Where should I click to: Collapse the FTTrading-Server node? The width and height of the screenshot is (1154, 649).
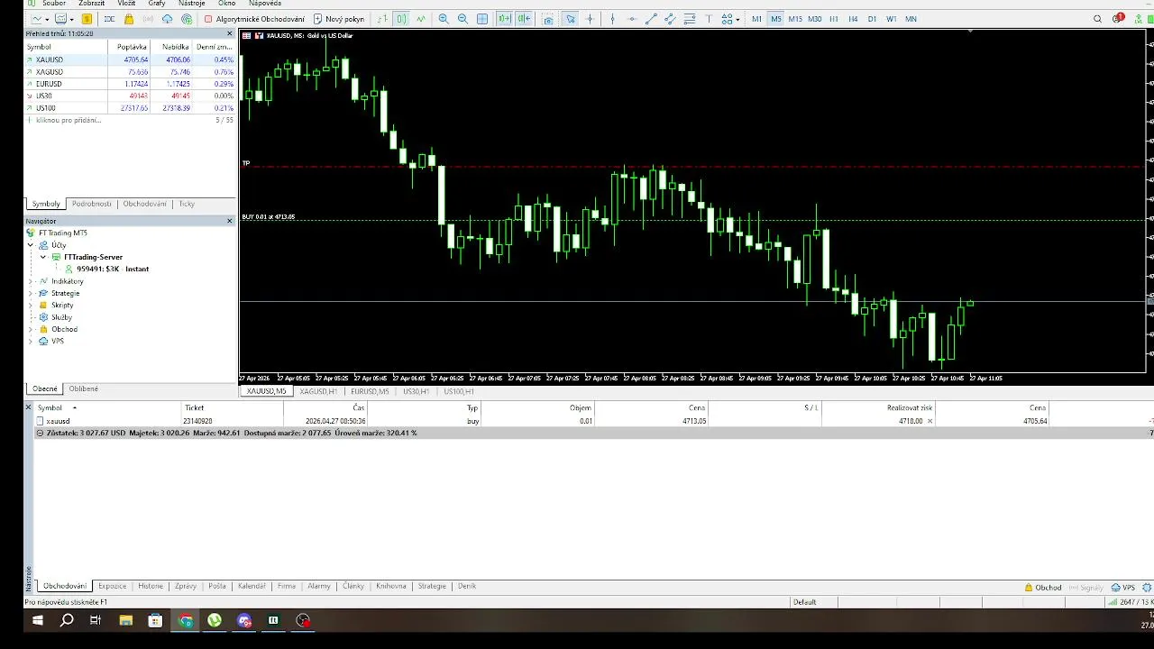click(42, 257)
